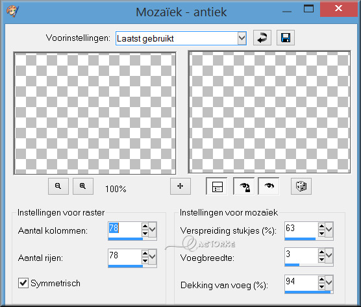Click the proof eye button
Image resolution: width=361 pixels, height=307 pixels.
click(269, 186)
